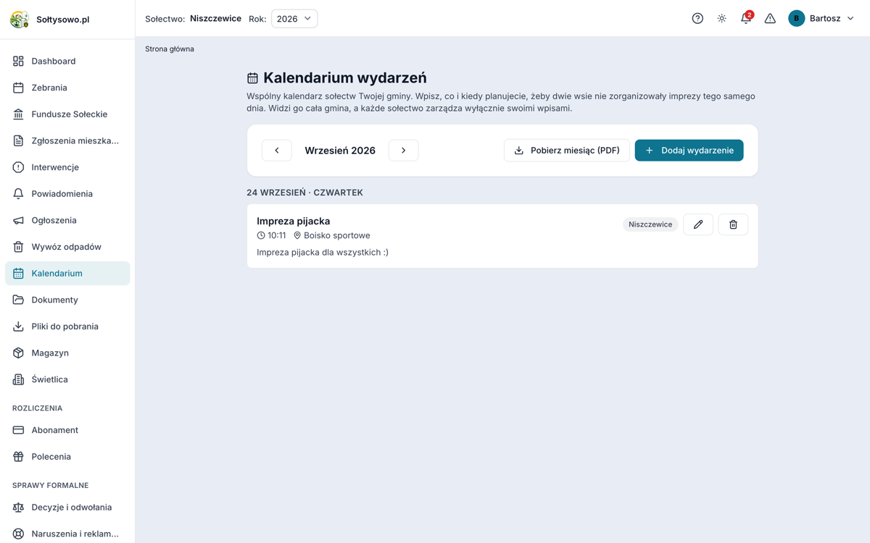Click the Kalendarium wydarzeń heading
Image resolution: width=870 pixels, height=543 pixels.
pyautogui.click(x=345, y=77)
